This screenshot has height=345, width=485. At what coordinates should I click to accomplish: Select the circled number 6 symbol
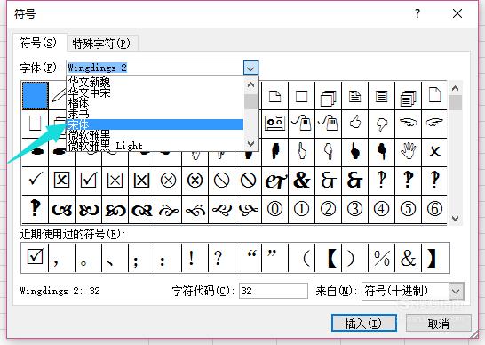coord(434,209)
